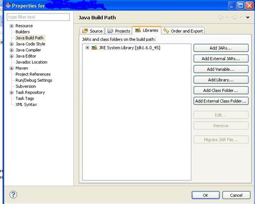
Task: Click the back navigation arrow icon
Action: 221,17
